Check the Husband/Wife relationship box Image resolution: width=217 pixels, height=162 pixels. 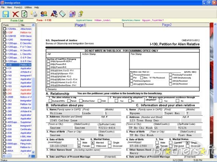(x=50, y=101)
